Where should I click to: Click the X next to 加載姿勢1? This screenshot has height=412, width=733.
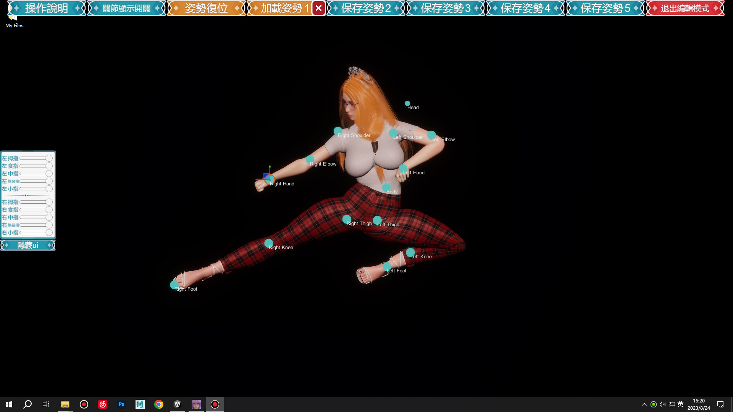pos(318,8)
